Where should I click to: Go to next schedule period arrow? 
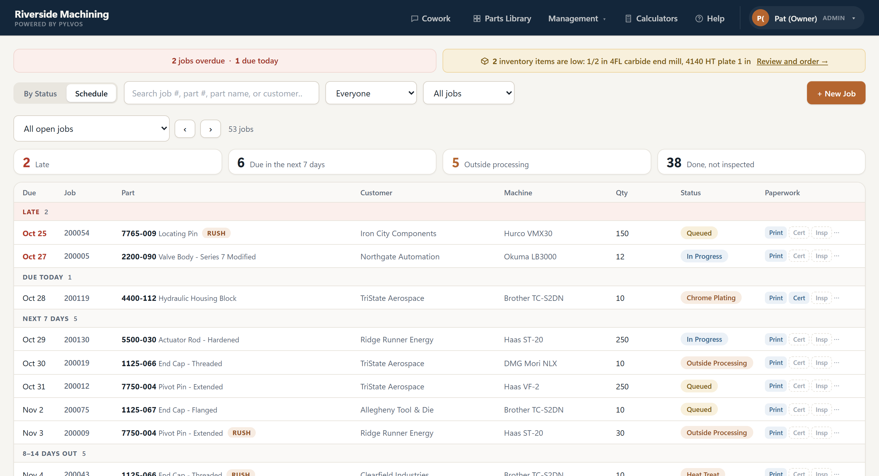point(211,129)
